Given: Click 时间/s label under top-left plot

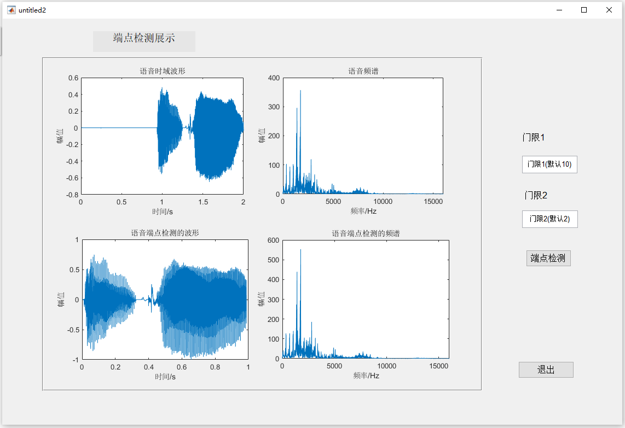Looking at the screenshot, I should pyautogui.click(x=162, y=212).
